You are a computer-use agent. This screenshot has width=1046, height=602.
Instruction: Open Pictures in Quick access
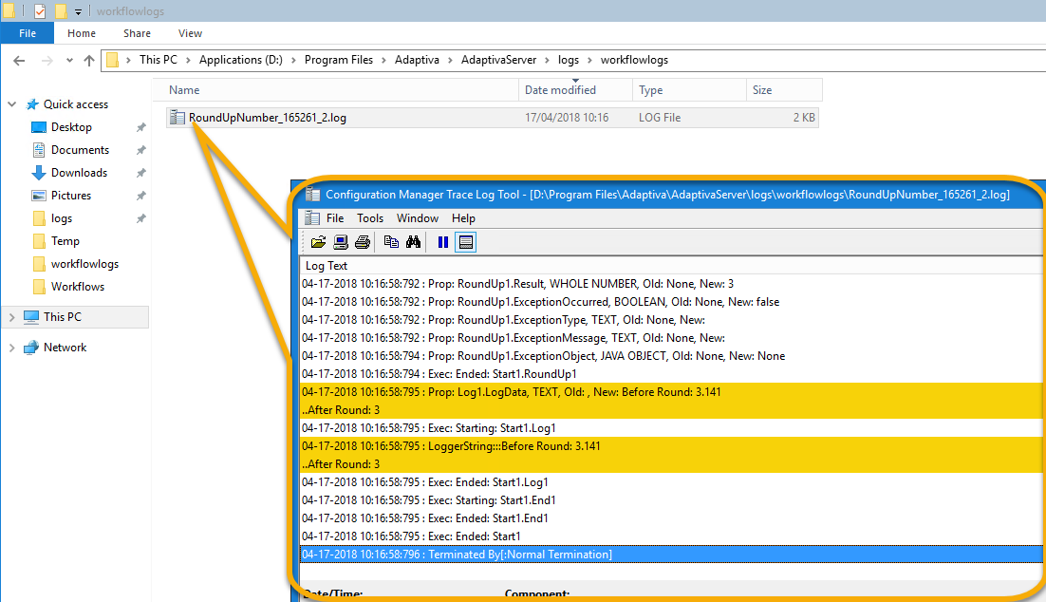(x=71, y=195)
